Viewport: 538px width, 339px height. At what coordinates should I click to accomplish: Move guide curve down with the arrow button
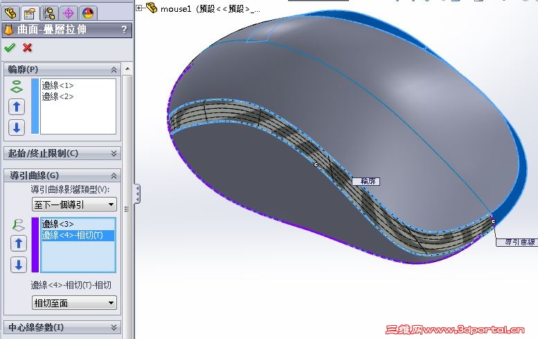pyautogui.click(x=19, y=265)
